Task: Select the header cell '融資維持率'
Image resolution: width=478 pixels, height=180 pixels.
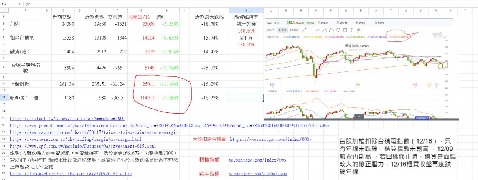Action: 246,17
